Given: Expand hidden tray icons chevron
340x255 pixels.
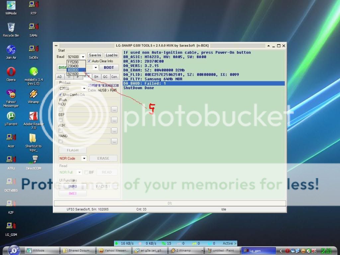Looking at the screenshot, I should (x=281, y=251).
